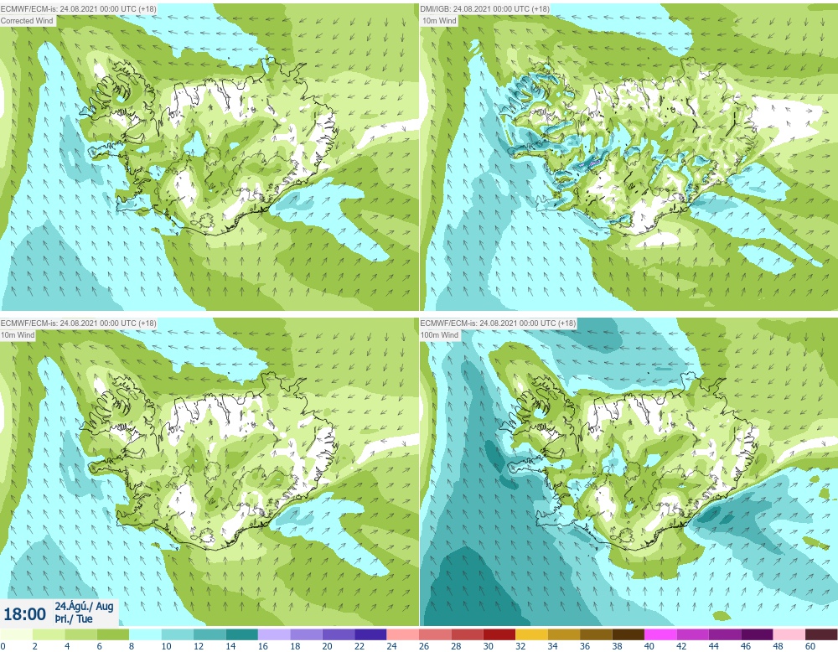
Task: Pick the orchid 42–44 legend swatch
Action: coord(693,634)
